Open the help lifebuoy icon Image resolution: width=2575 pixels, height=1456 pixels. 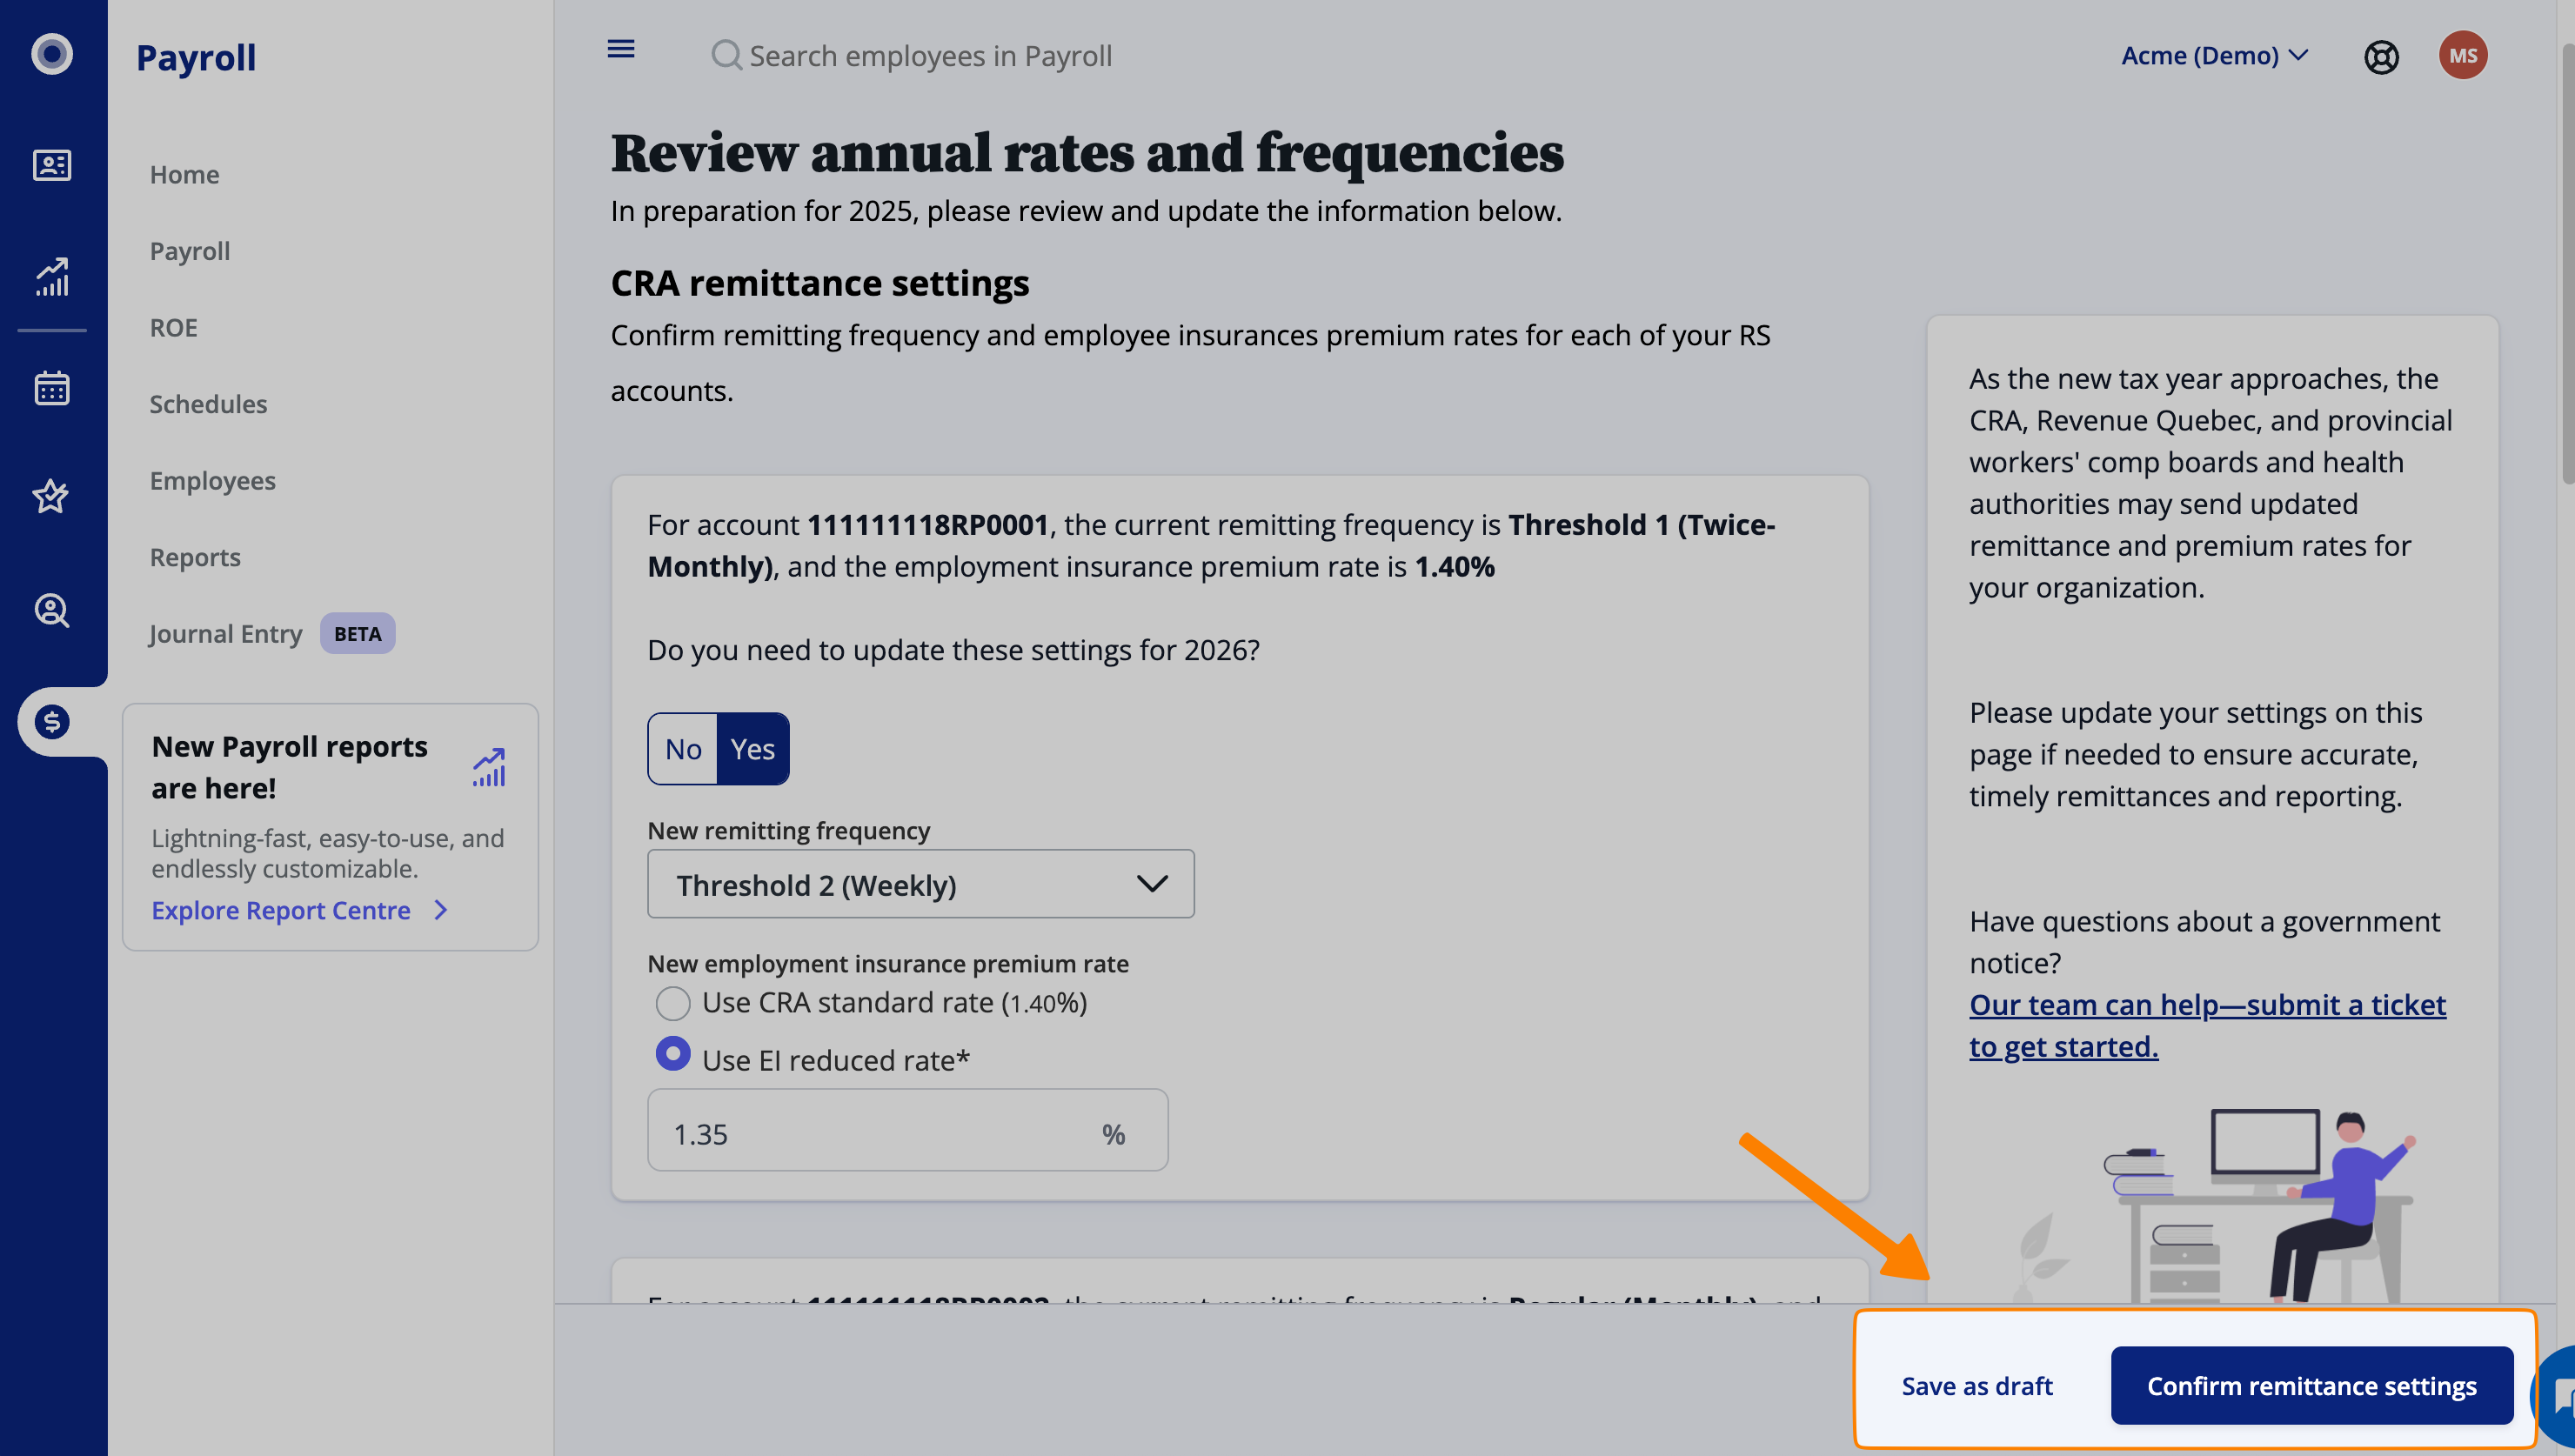(2381, 57)
